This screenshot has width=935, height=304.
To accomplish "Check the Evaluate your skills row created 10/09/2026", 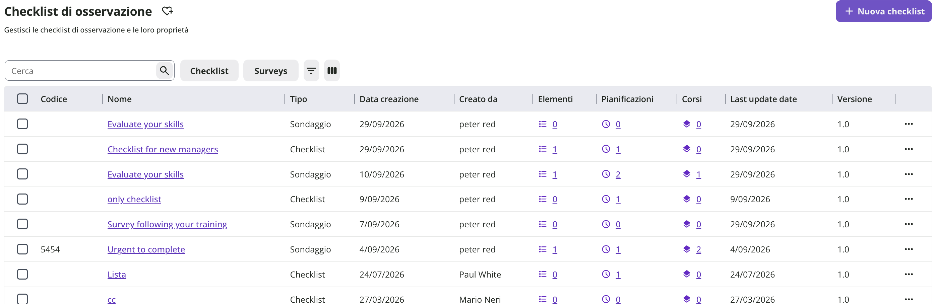I will (x=22, y=174).
